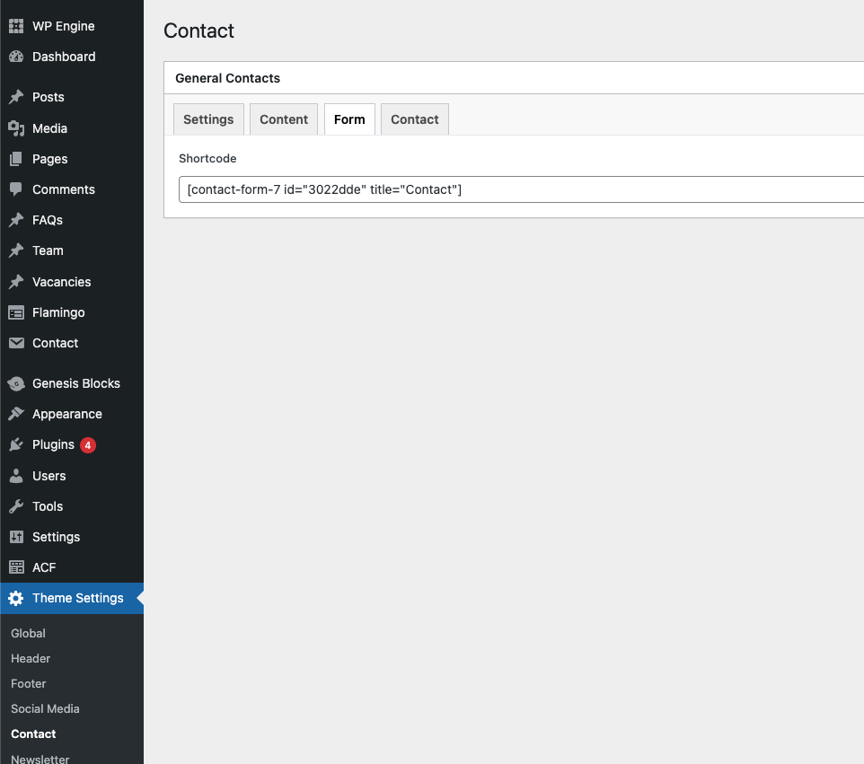The width and height of the screenshot is (864, 764).
Task: Click the Pages document icon
Action: point(16,159)
